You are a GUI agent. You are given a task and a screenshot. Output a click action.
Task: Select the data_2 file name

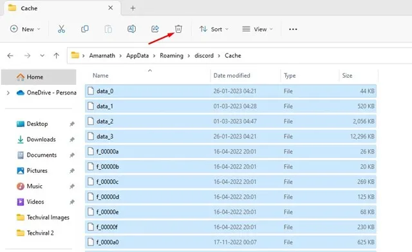105,122
